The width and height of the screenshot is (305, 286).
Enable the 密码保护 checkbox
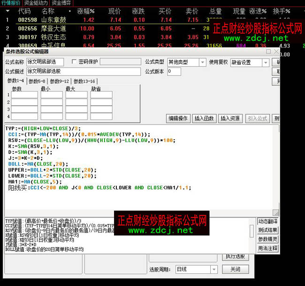(74, 62)
